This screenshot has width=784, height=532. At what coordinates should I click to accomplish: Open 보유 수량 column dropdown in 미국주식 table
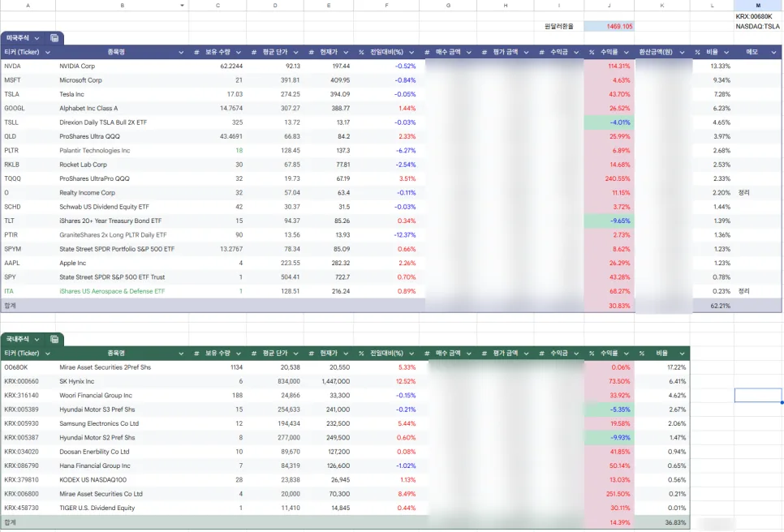239,53
